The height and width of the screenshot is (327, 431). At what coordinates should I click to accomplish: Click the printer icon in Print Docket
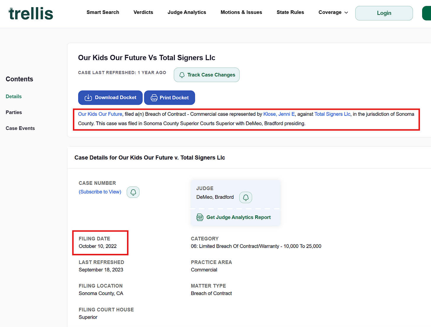[x=154, y=98]
